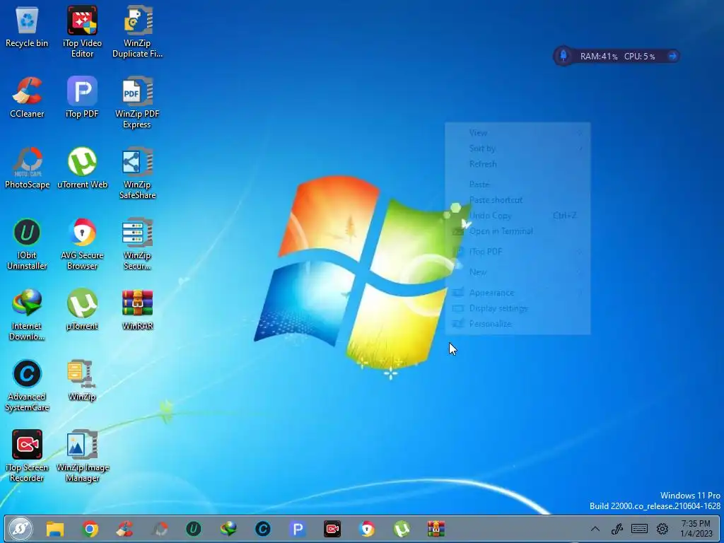724x543 pixels.
Task: Select WinZip PDF Express desktop icon
Action: point(137,103)
